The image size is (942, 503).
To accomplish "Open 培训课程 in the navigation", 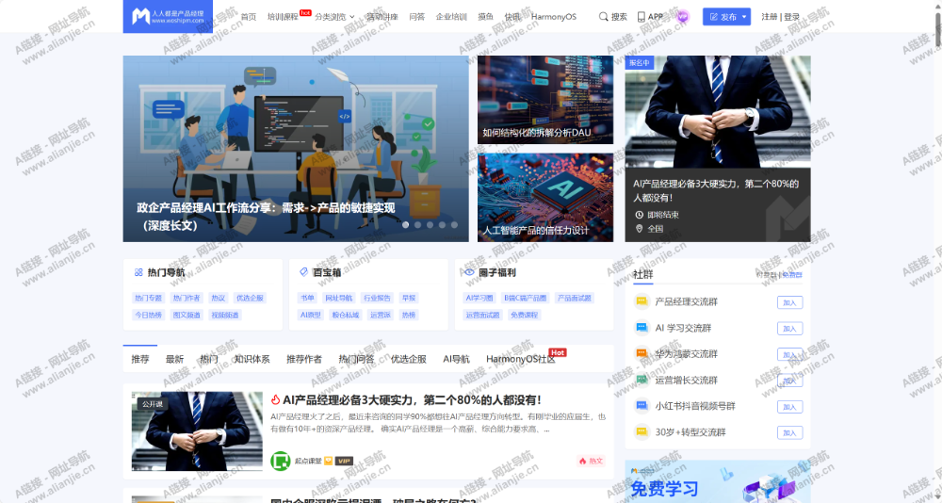I will pyautogui.click(x=283, y=17).
